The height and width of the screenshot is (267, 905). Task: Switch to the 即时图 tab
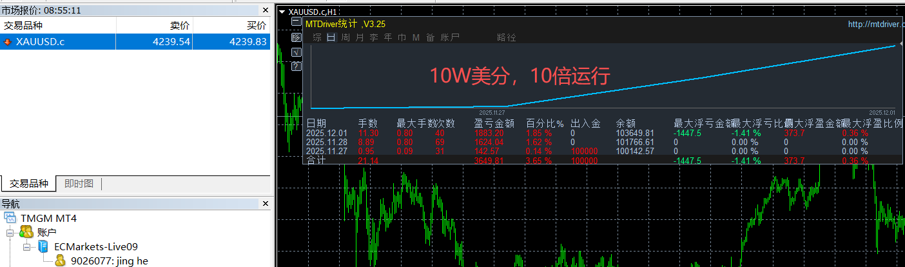point(79,184)
